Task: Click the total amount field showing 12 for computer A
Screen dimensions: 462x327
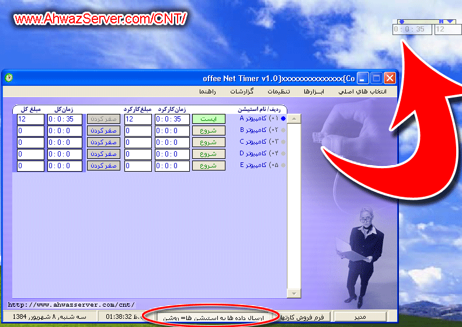Action: tap(30, 119)
